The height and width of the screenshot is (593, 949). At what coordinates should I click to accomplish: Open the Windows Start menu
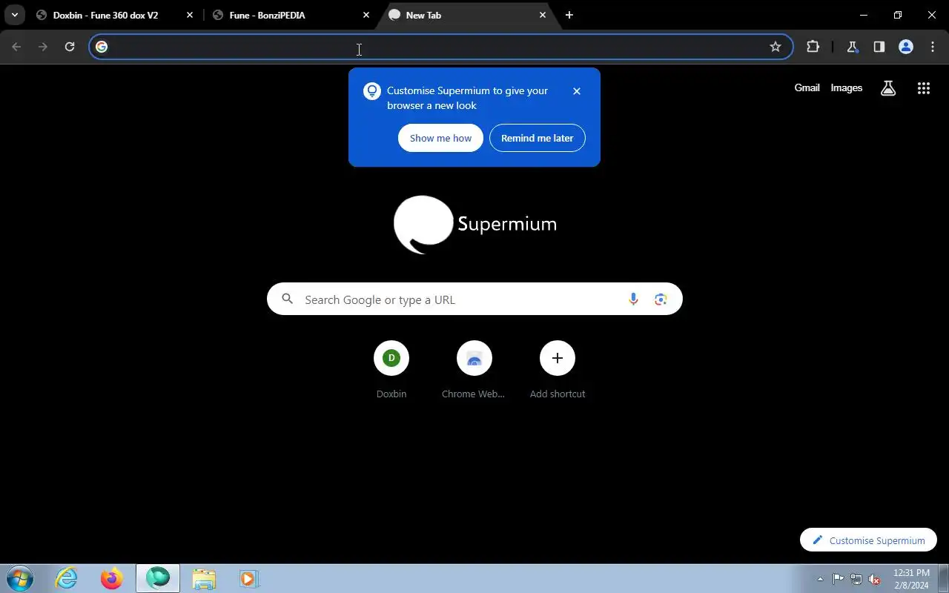(x=19, y=578)
